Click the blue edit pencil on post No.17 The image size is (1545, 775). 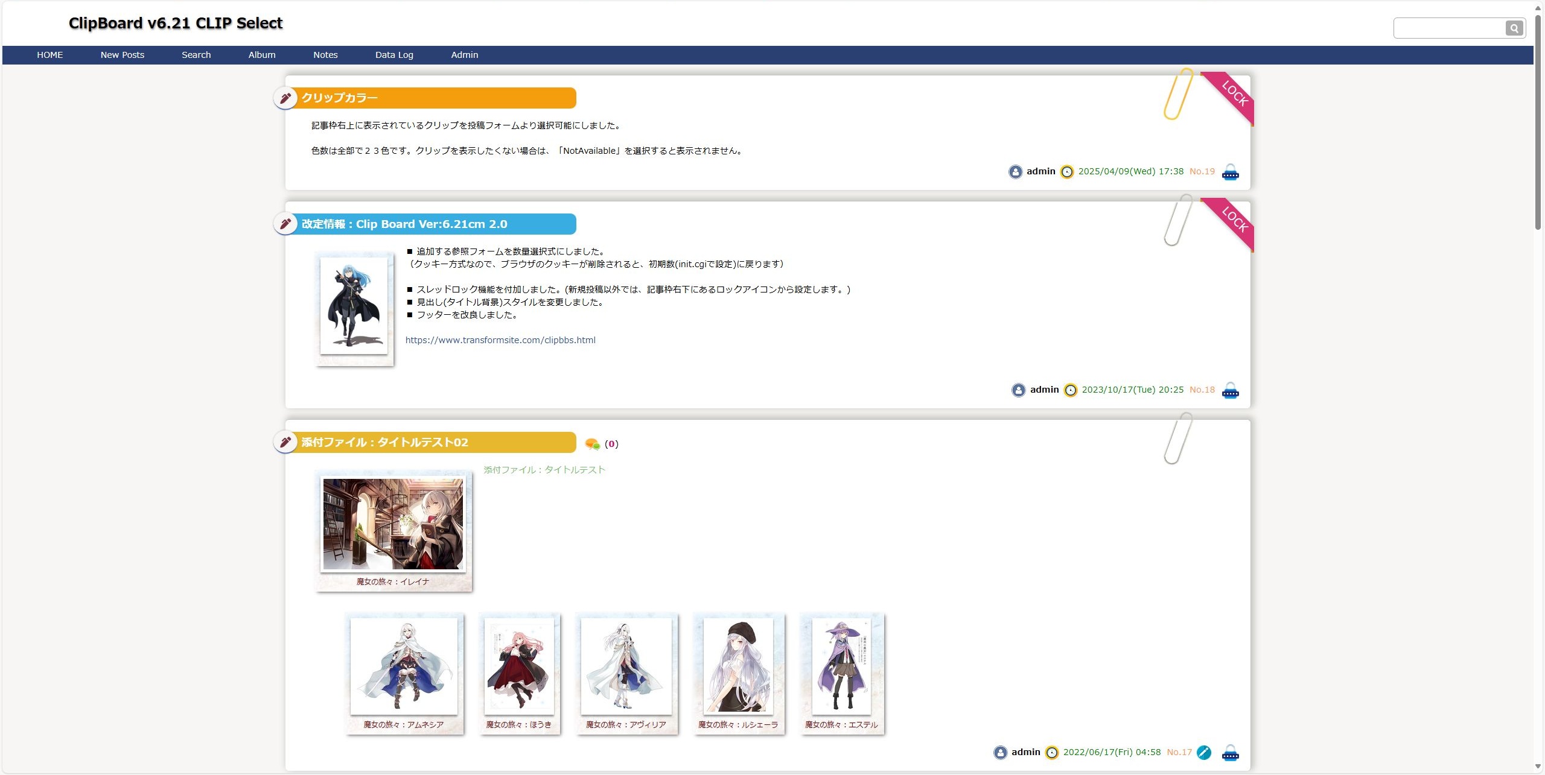click(1203, 753)
